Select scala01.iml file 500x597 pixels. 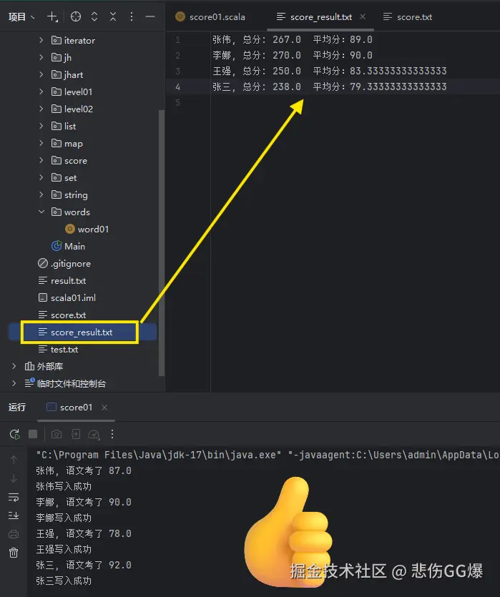pos(67,297)
